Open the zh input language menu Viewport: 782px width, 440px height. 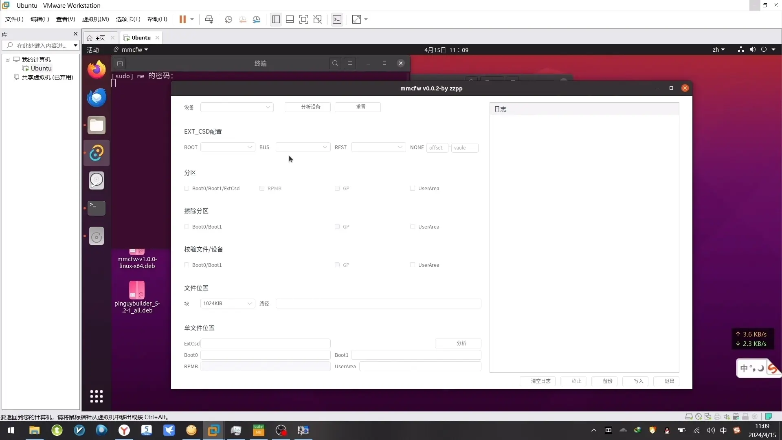(x=718, y=50)
